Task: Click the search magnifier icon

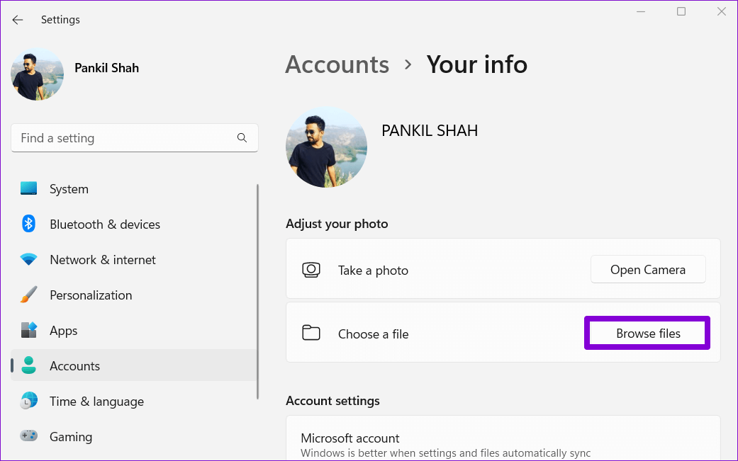Action: tap(242, 138)
